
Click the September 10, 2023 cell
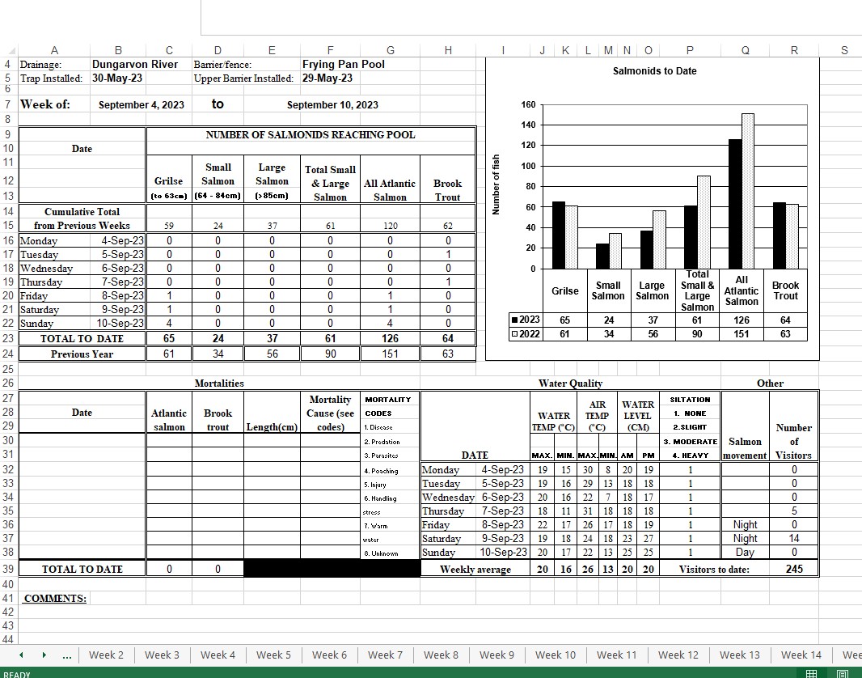tap(332, 105)
